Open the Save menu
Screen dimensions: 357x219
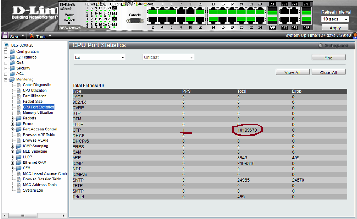[17, 36]
